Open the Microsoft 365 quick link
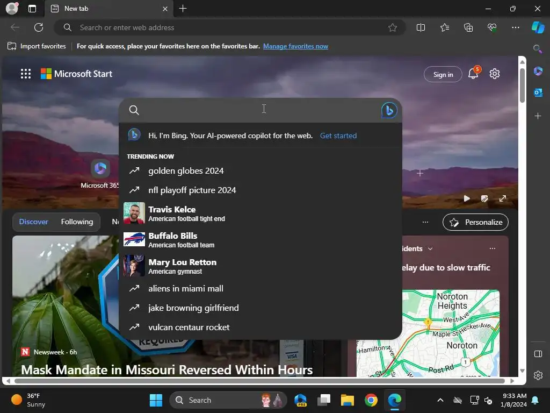Screen dimensions: 550x413 pos(100,174)
